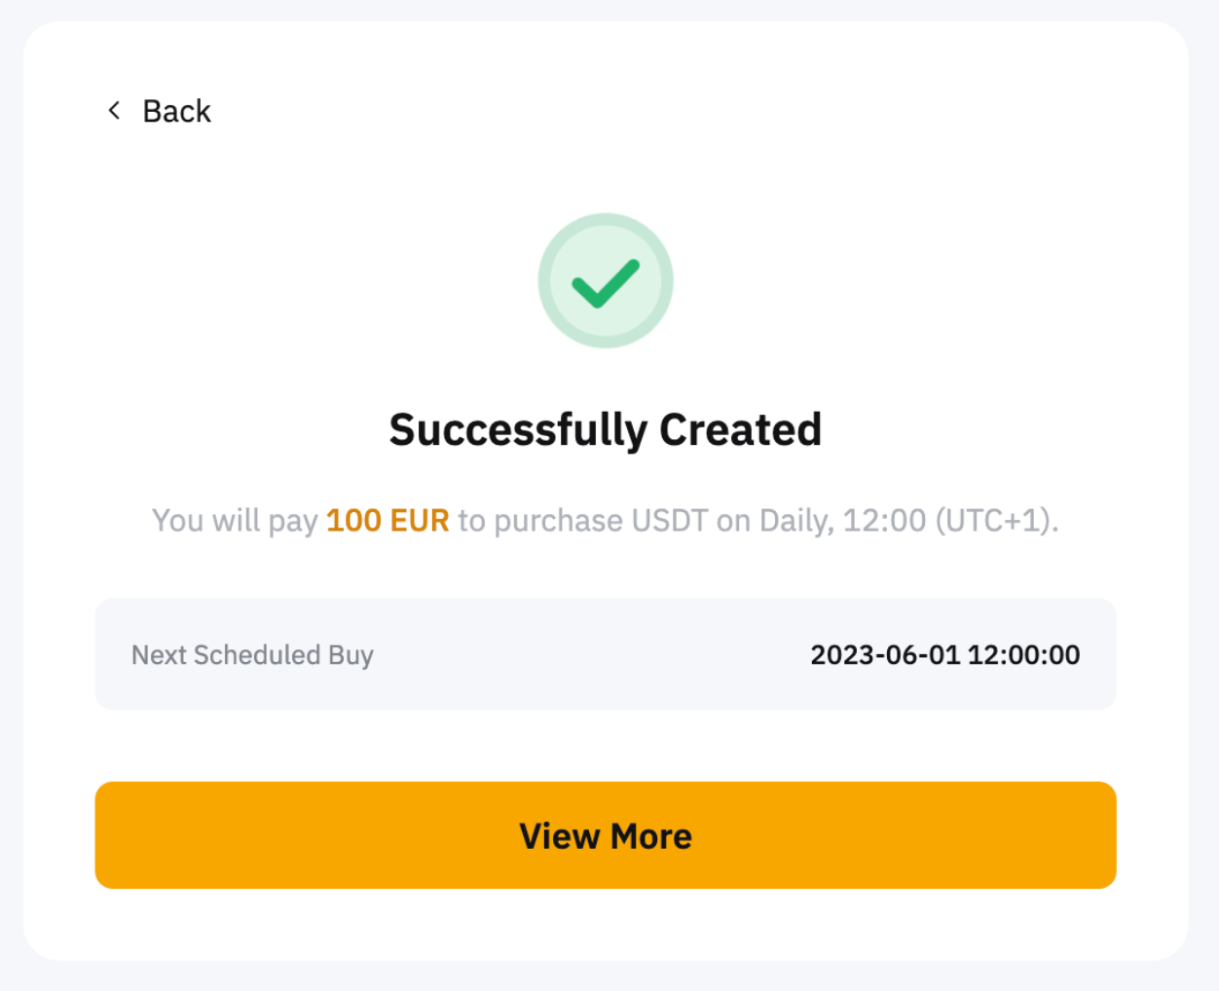Go back using the Back label
Screen dimensions: 1219x991
click(x=176, y=111)
